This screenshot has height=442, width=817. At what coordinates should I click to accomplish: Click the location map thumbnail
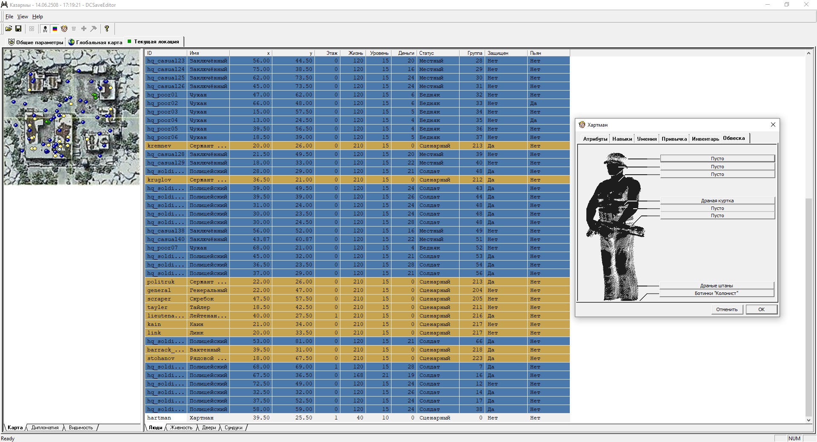pos(72,117)
